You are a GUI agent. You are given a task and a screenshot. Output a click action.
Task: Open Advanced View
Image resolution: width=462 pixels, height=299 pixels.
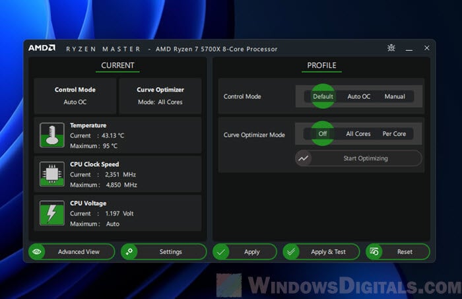[71, 252]
